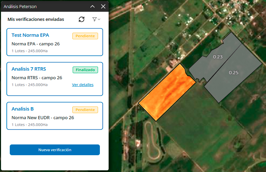Screen dimensions: 266x172
Task: Select the text Norma New EUDR - campo 26
Action: coord(43,118)
